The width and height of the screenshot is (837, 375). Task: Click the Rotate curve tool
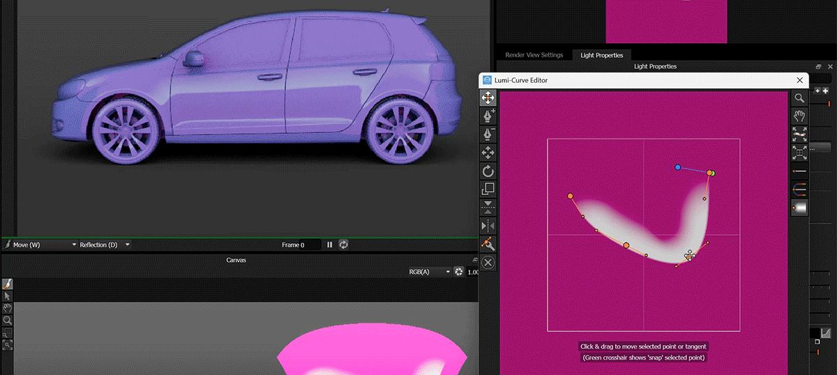pyautogui.click(x=488, y=171)
